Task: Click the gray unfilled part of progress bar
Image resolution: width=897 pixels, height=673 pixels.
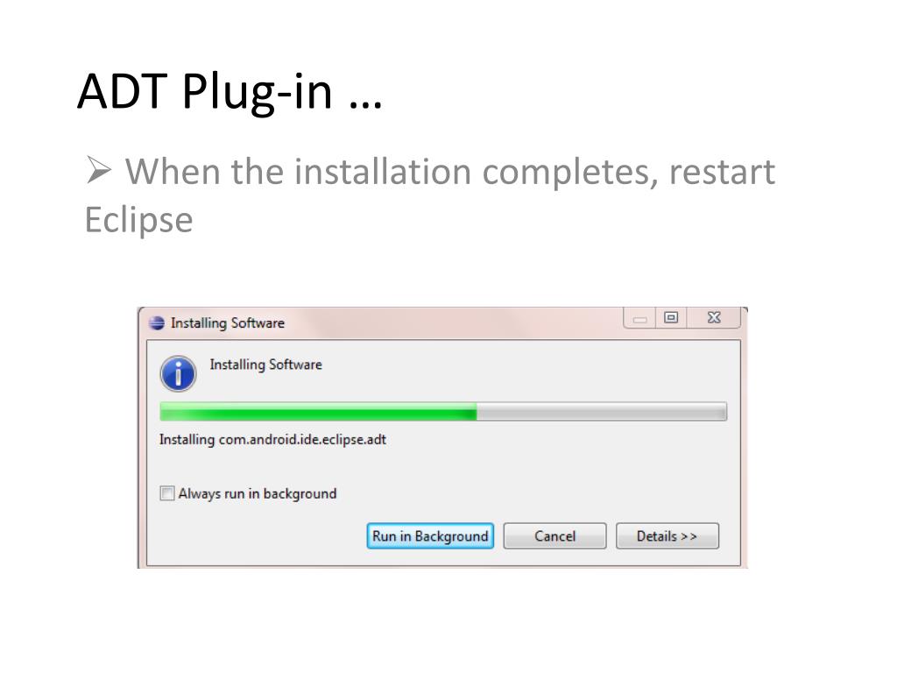Action: coord(602,412)
